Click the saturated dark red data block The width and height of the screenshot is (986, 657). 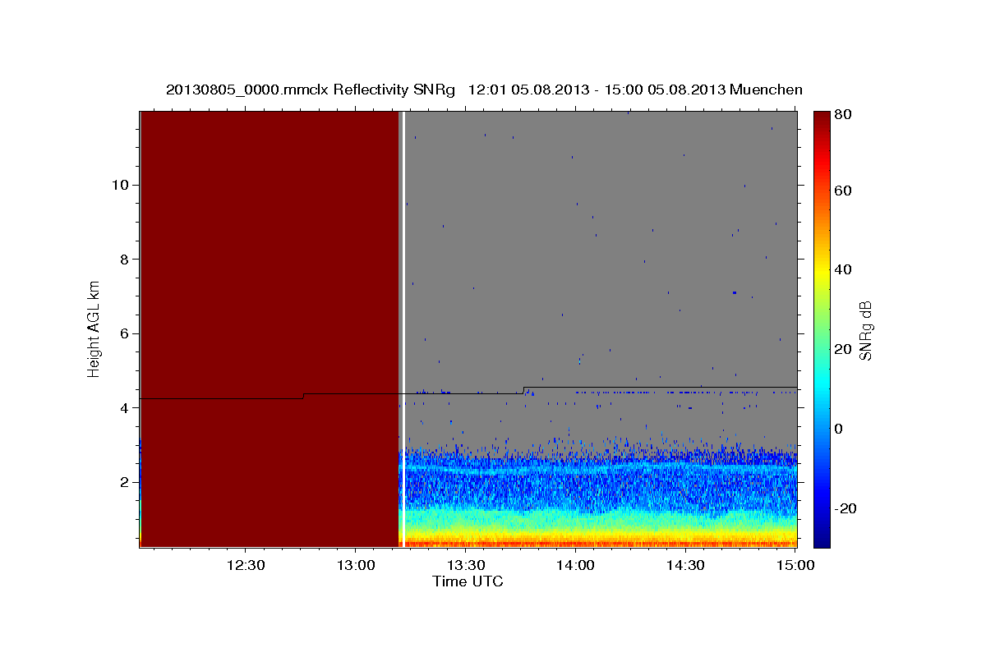point(270,328)
